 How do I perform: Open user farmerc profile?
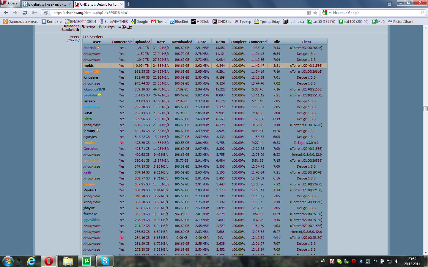(x=90, y=214)
